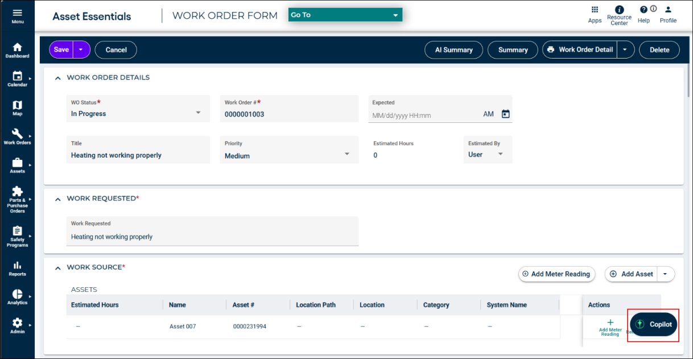Open the Save options dropdown arrow

[81, 50]
